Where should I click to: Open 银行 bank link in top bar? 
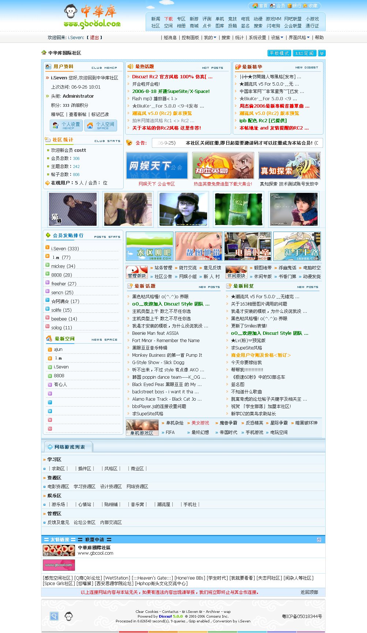pyautogui.click(x=294, y=6)
